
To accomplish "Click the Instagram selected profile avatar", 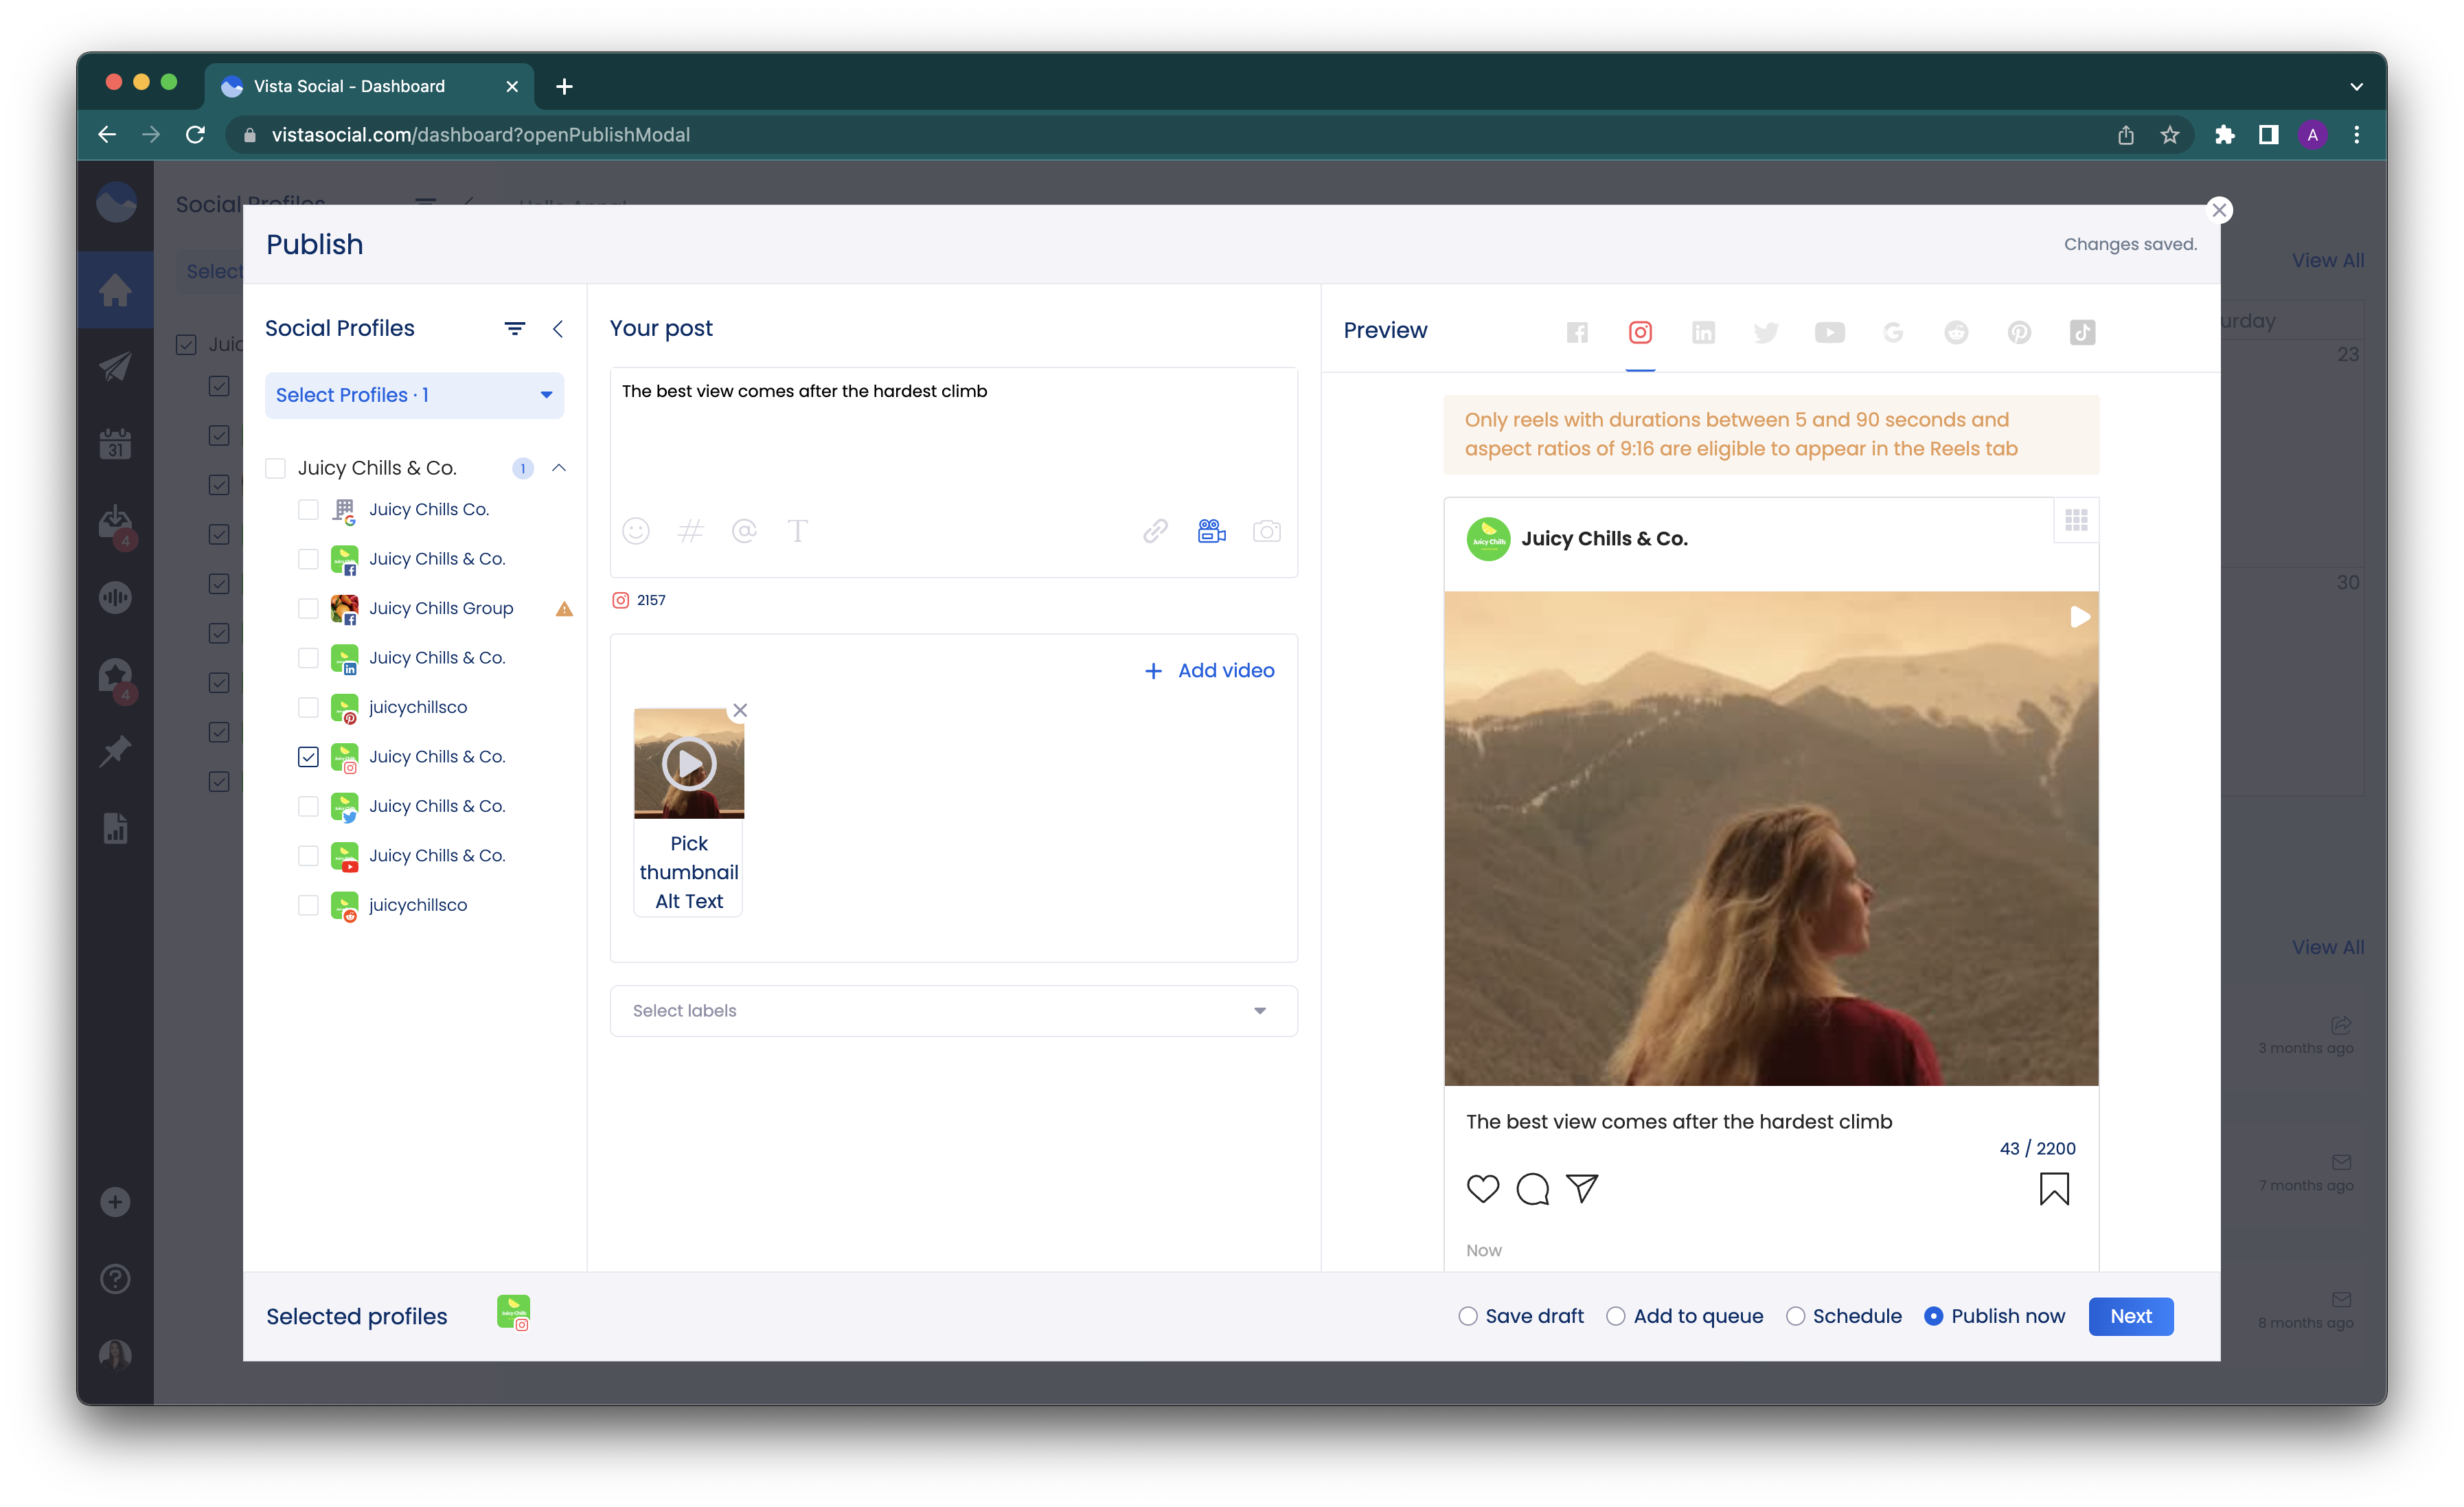I will pyautogui.click(x=513, y=1312).
